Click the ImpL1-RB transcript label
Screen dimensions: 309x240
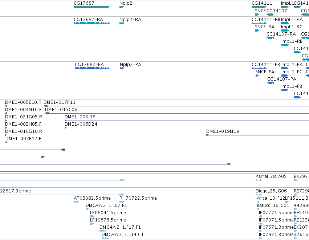(x=292, y=41)
